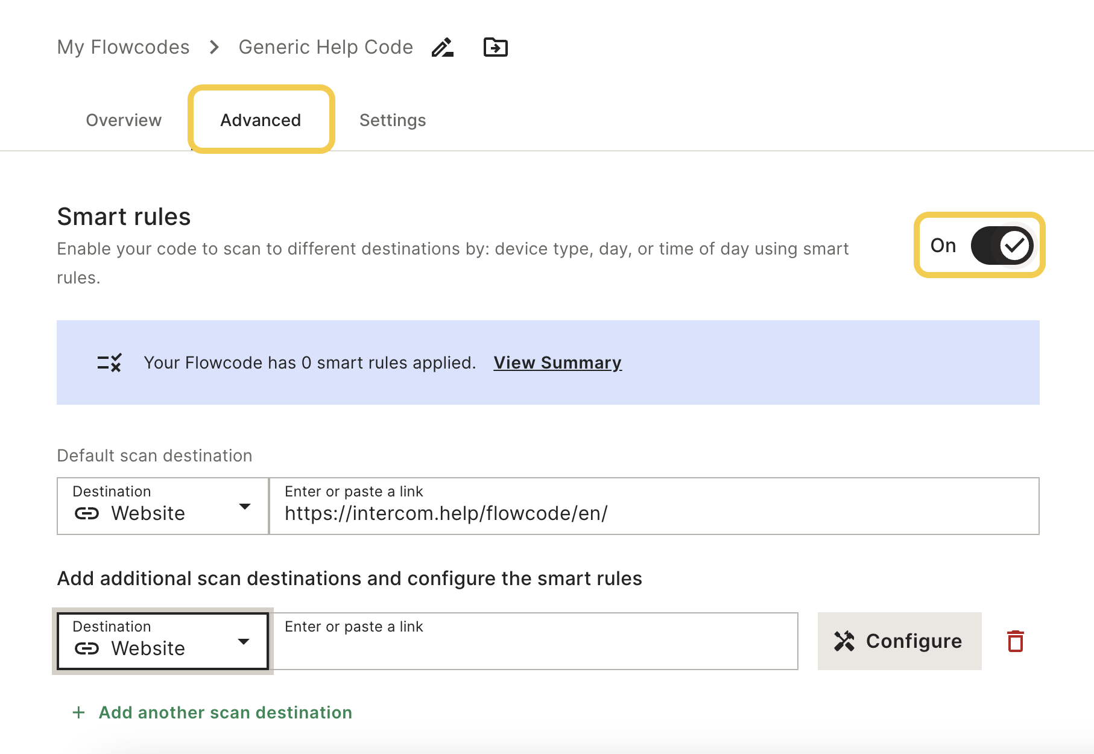Image resolution: width=1094 pixels, height=754 pixels.
Task: Click the 'Default scan destination' label
Action: point(154,455)
